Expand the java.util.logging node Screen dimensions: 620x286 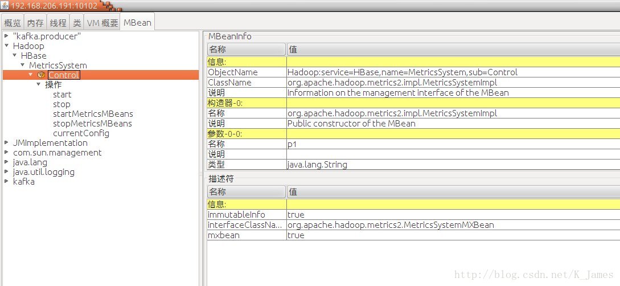(6, 172)
